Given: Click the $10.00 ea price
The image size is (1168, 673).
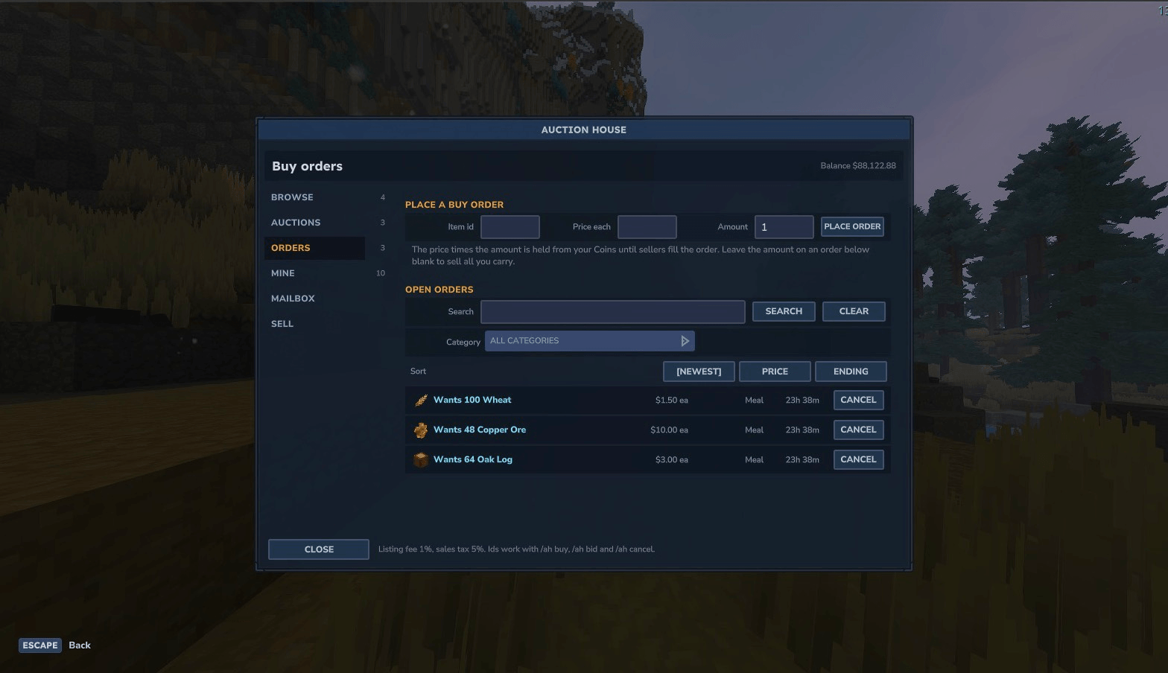Looking at the screenshot, I should [669, 430].
